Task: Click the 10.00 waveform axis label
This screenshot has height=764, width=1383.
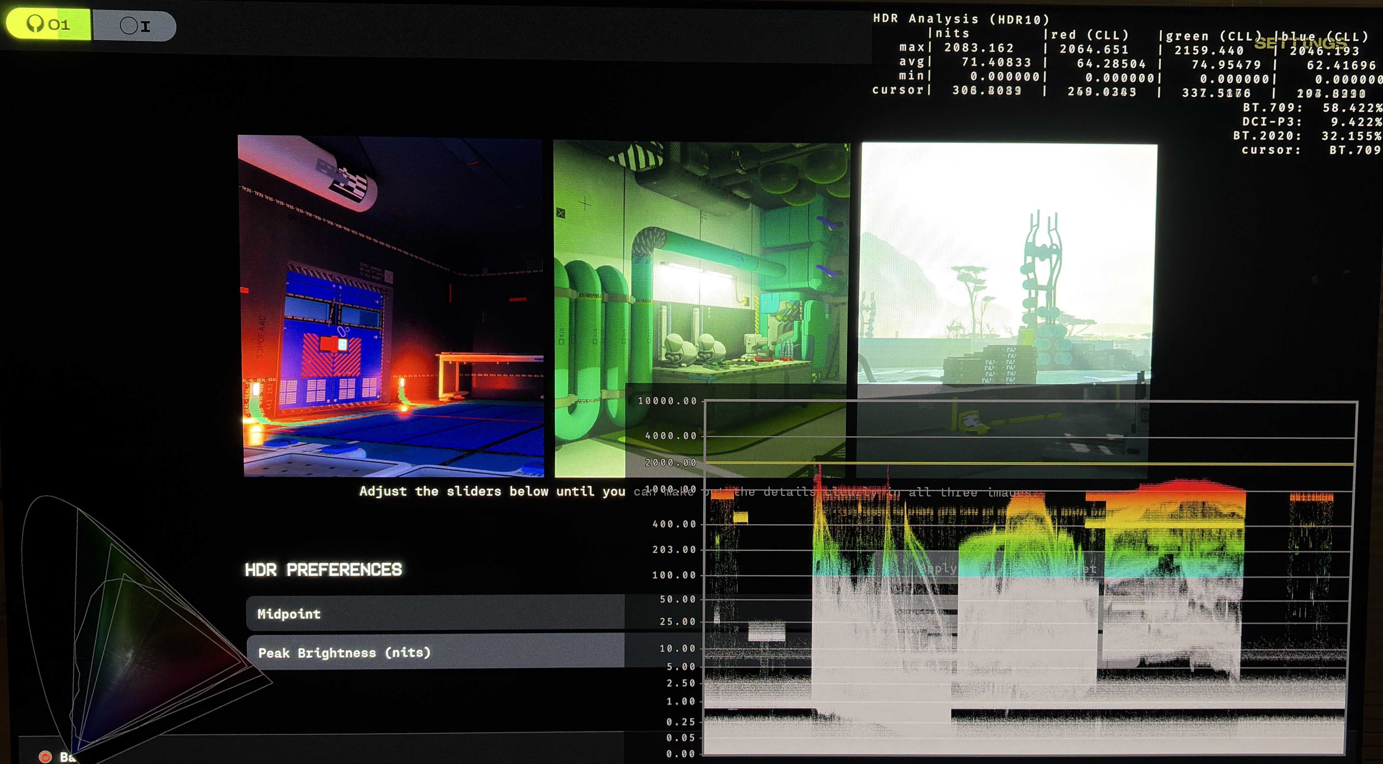Action: click(x=678, y=649)
